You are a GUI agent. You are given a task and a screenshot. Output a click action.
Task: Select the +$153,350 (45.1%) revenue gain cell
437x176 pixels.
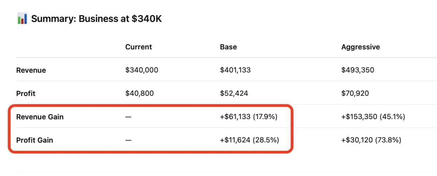(x=373, y=117)
